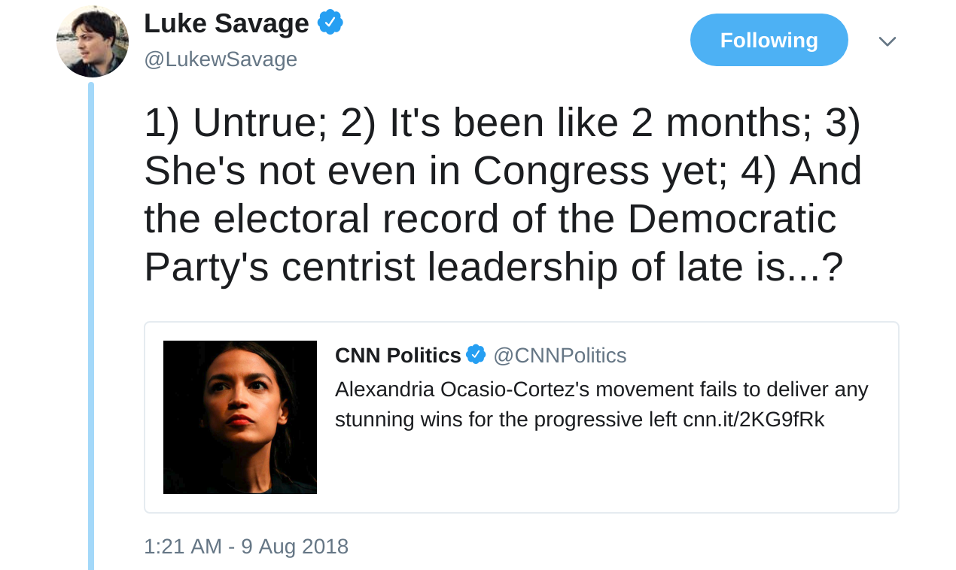This screenshot has width=956, height=570.
Task: Click Luke Savage's blue verified badge
Action: 330,23
